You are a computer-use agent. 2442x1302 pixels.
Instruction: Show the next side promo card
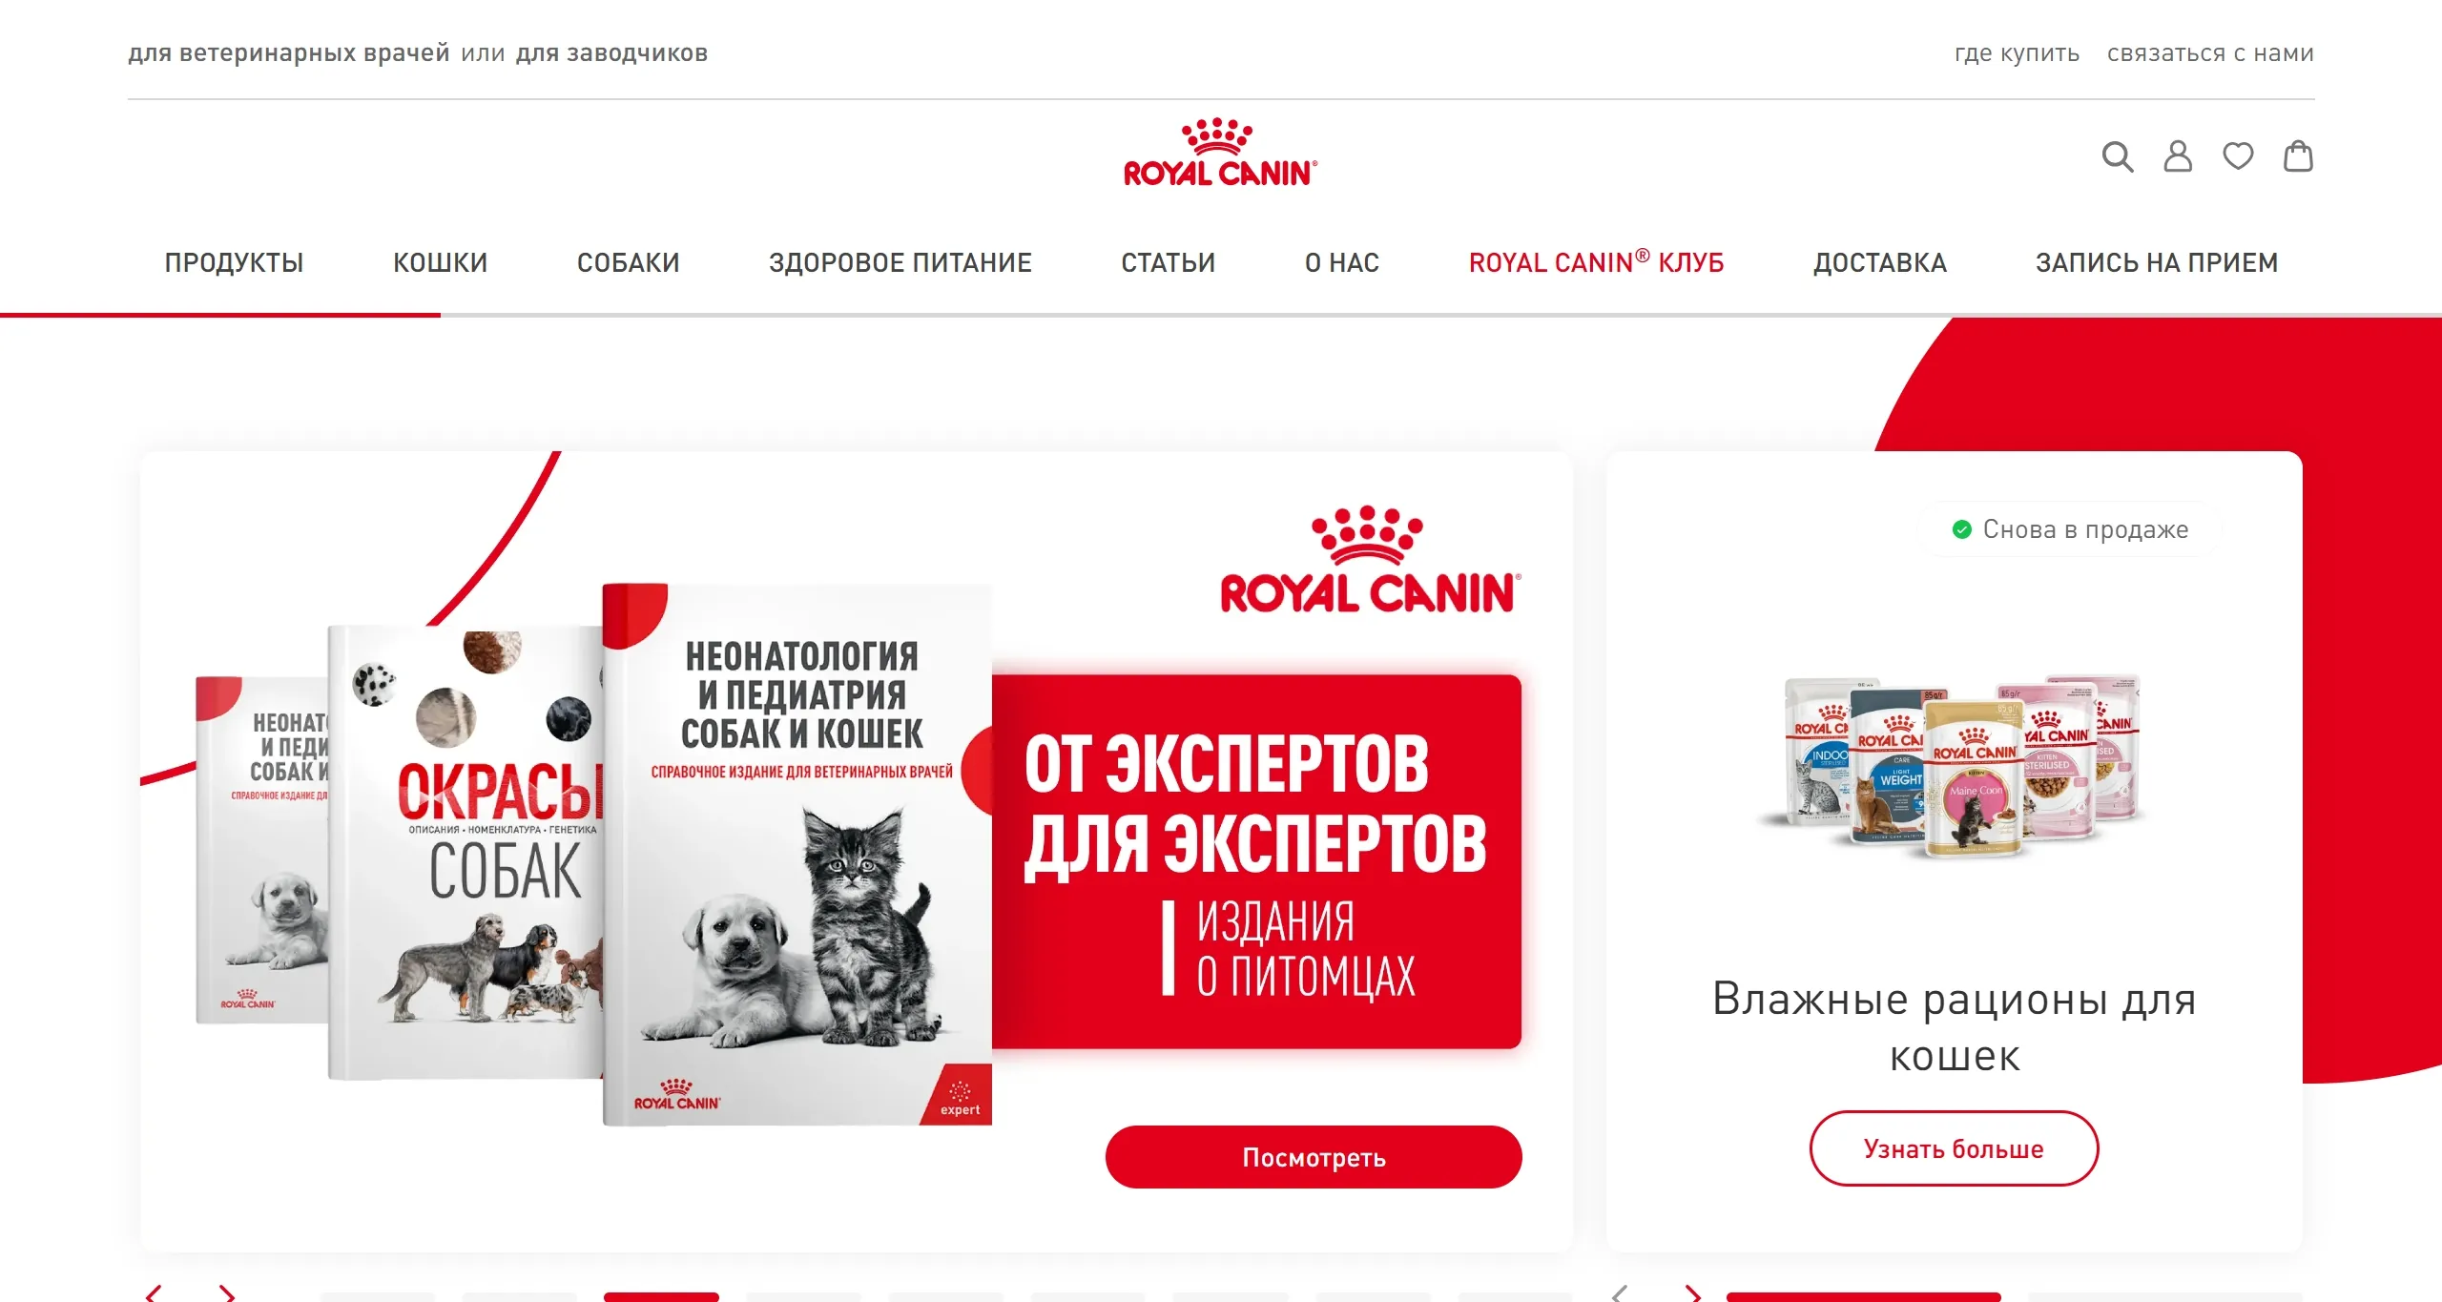(x=1693, y=1293)
